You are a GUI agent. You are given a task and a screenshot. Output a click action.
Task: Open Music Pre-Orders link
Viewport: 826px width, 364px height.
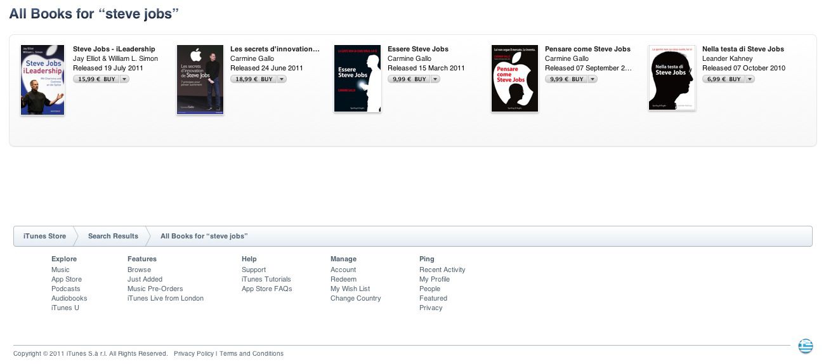(155, 289)
